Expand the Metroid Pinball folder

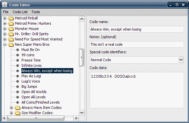pos(5,18)
